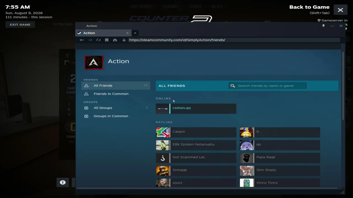Focus the search friends input field
Image resolution: width=353 pixels, height=198 pixels.
[x=268, y=86]
